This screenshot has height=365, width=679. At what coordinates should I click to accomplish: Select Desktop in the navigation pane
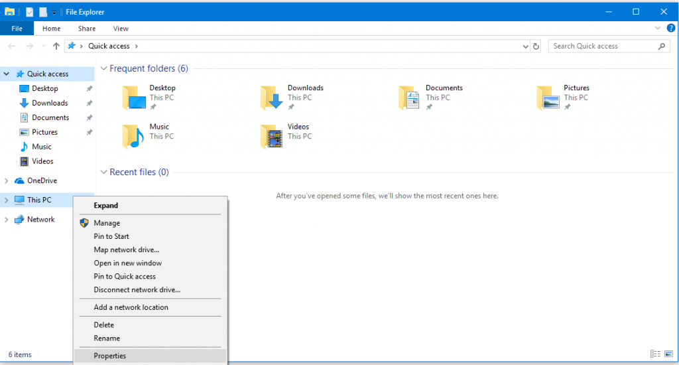click(x=44, y=88)
